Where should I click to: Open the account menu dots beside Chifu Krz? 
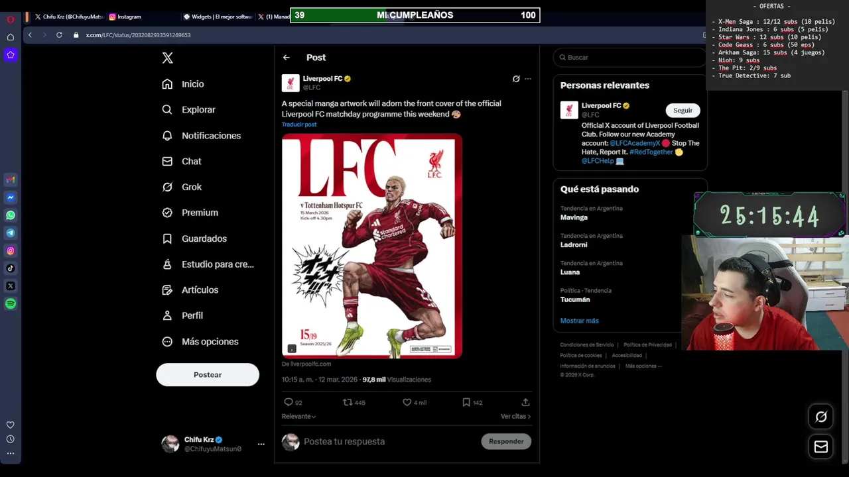(x=261, y=445)
